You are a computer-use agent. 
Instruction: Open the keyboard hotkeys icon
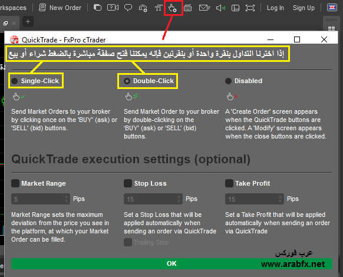point(188,8)
